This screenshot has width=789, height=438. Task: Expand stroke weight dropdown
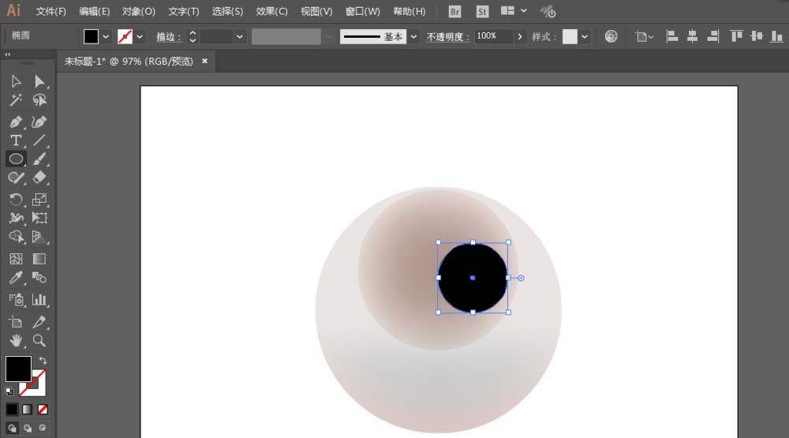pyautogui.click(x=240, y=37)
